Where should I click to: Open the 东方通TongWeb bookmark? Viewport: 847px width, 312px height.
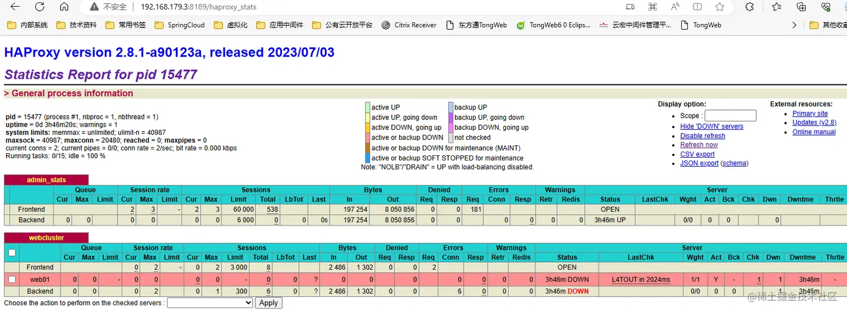click(x=477, y=25)
